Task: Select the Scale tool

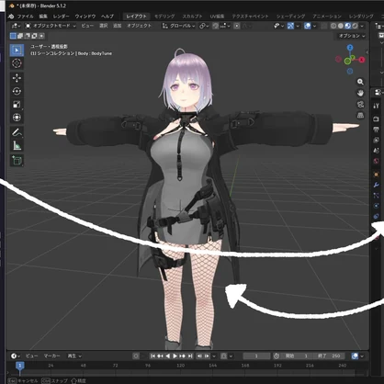Action: pyautogui.click(x=17, y=105)
